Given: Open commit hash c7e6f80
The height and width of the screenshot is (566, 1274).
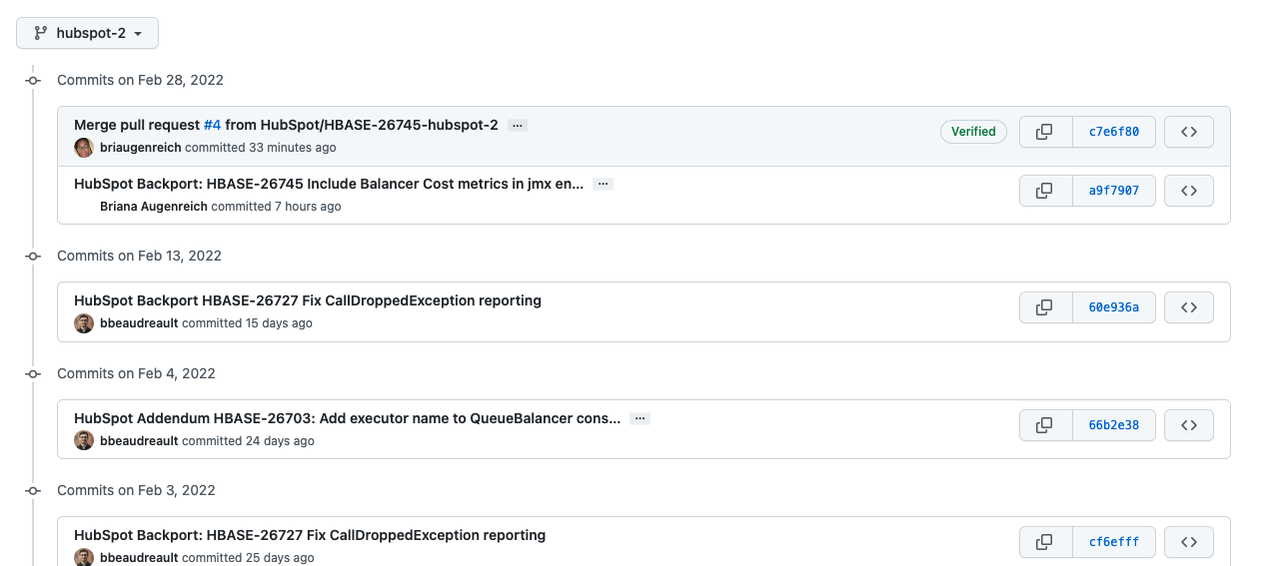Looking at the screenshot, I should tap(1114, 132).
